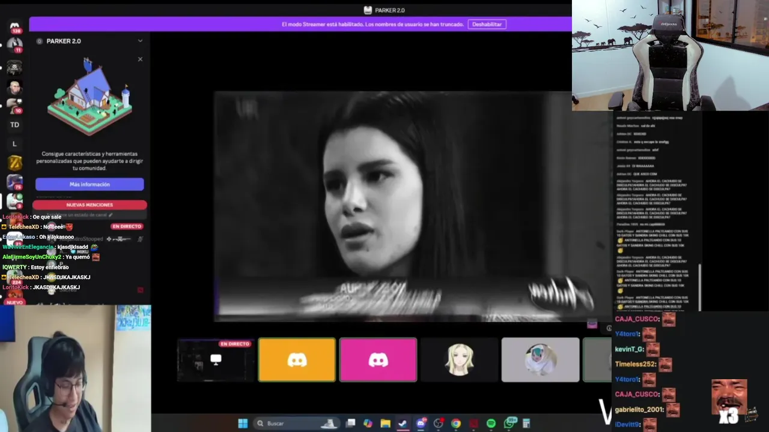The height and width of the screenshot is (432, 769).
Task: Open Steam from the taskbar
Action: pos(403,424)
